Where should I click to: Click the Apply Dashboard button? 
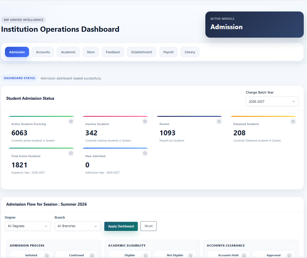point(121,226)
